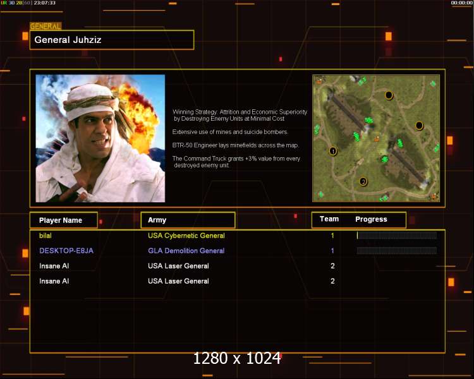The height and width of the screenshot is (379, 474).
Task: Click the USA Cybernetic General army entry
Action: [186, 236]
